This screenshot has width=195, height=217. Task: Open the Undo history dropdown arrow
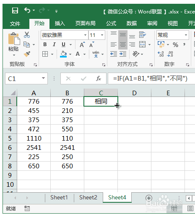(34, 10)
